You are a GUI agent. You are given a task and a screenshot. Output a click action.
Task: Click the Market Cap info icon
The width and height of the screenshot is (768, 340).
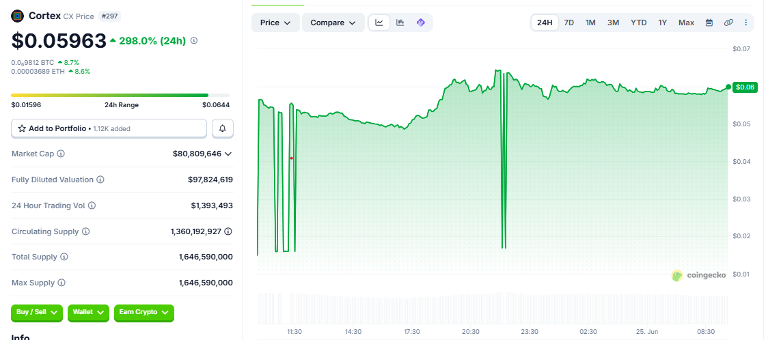(61, 154)
